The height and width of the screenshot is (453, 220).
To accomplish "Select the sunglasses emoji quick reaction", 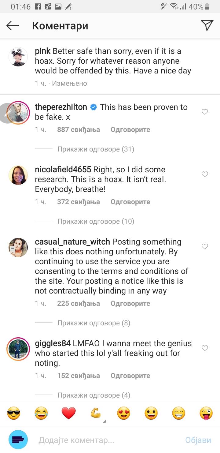I will [14, 413].
